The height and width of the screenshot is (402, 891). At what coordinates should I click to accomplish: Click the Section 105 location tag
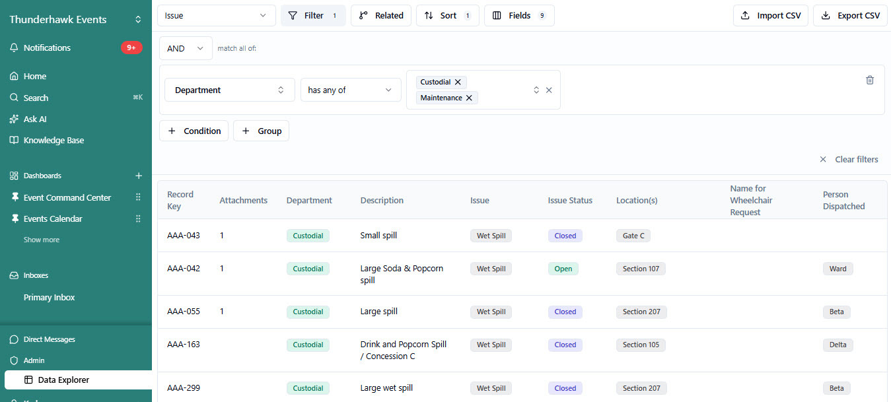point(641,345)
